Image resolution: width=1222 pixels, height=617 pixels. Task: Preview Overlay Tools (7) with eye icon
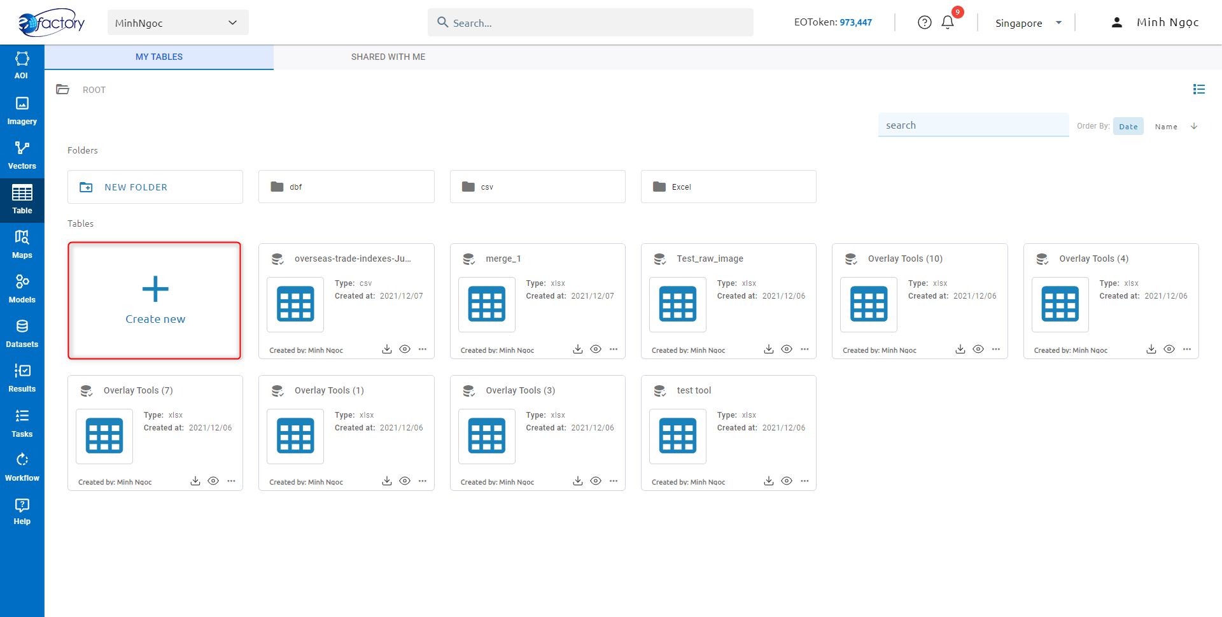(x=213, y=481)
